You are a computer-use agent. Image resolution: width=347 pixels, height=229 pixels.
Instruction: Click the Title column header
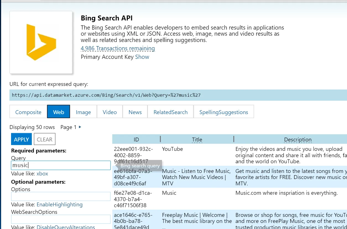[x=197, y=139]
